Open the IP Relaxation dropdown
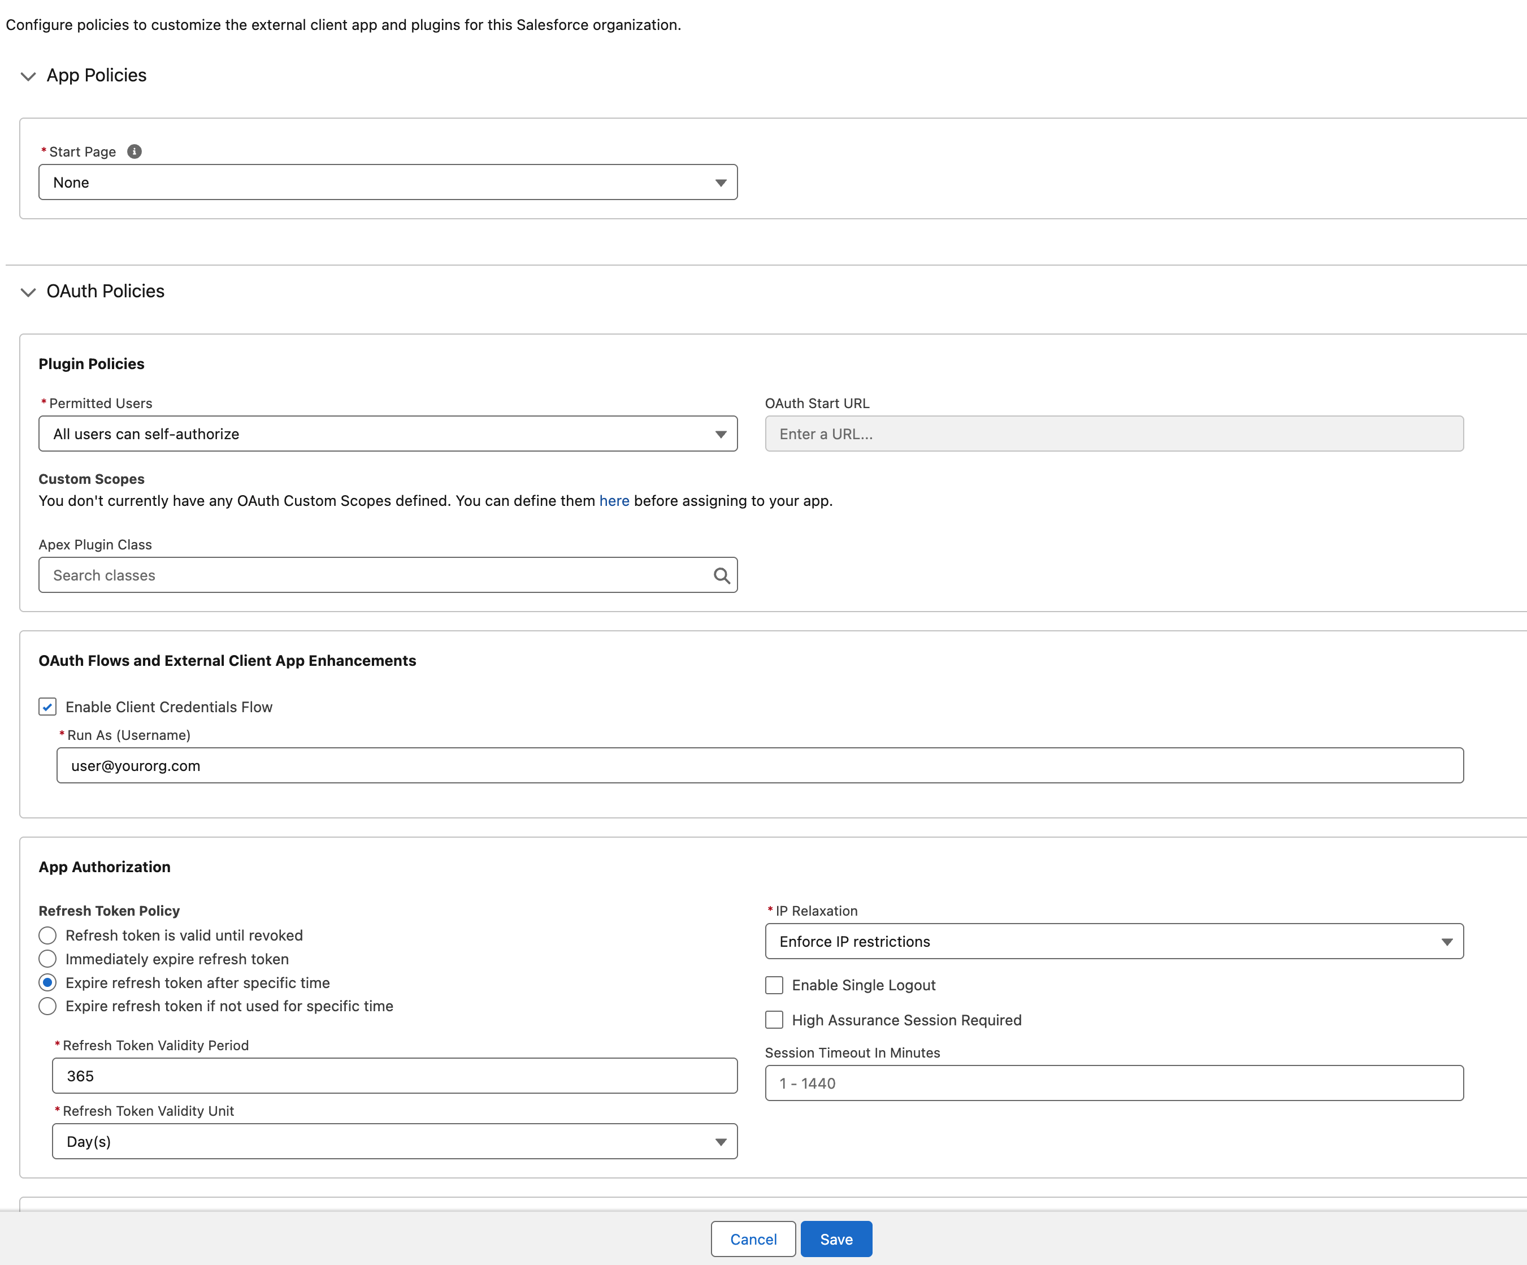The height and width of the screenshot is (1265, 1527). (x=1113, y=941)
